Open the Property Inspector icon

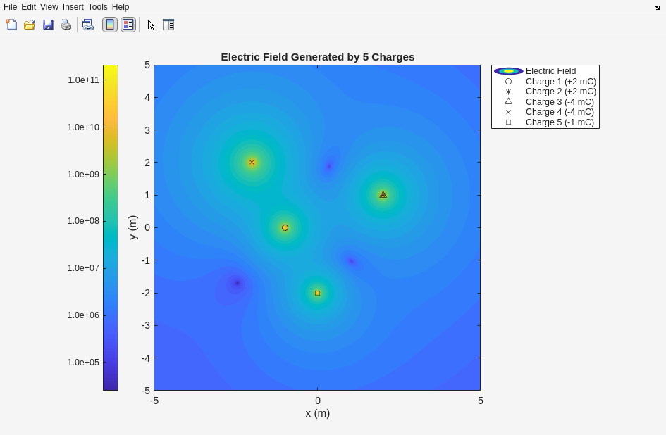[168, 25]
